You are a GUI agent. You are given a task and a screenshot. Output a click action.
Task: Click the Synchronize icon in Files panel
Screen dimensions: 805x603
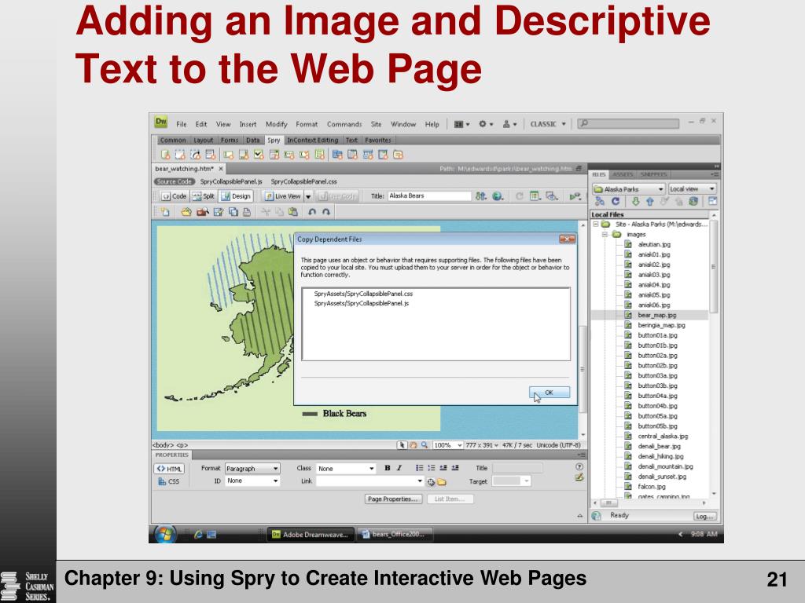coord(693,202)
